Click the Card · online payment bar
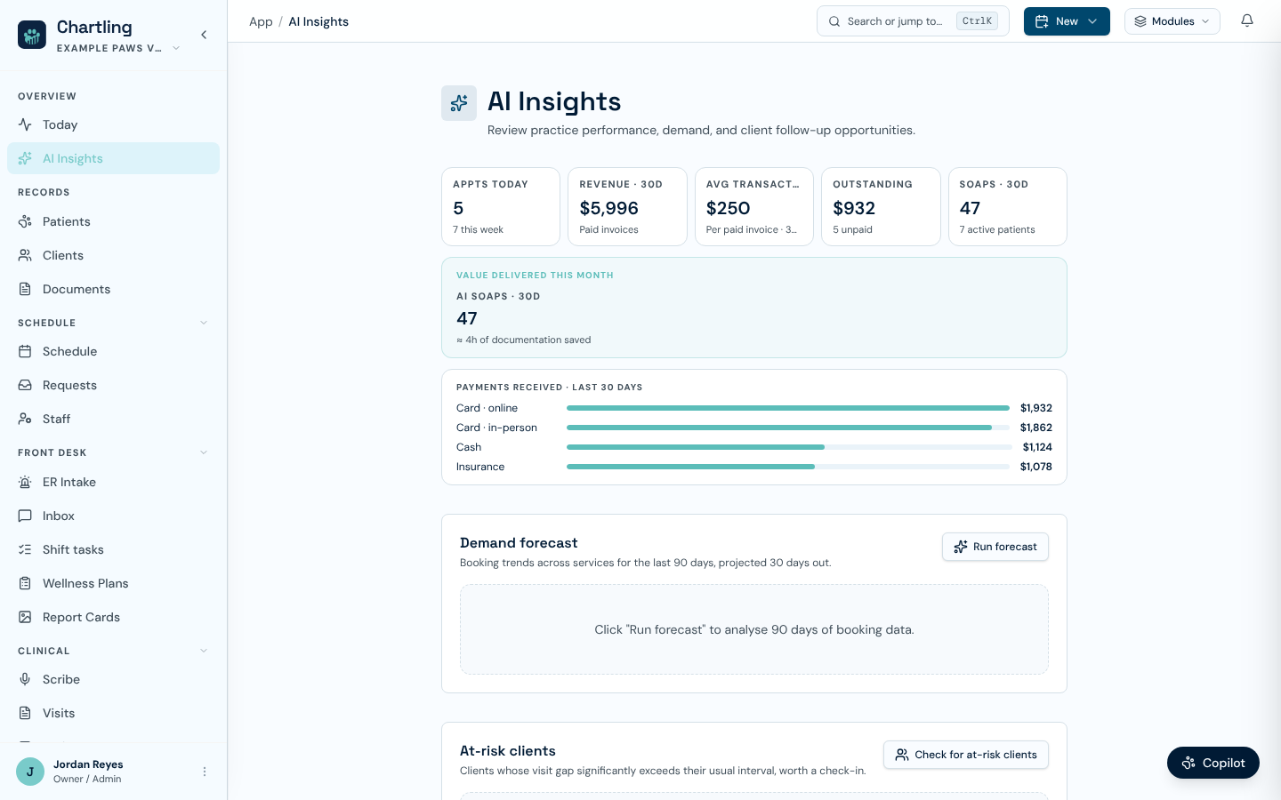 (788, 408)
